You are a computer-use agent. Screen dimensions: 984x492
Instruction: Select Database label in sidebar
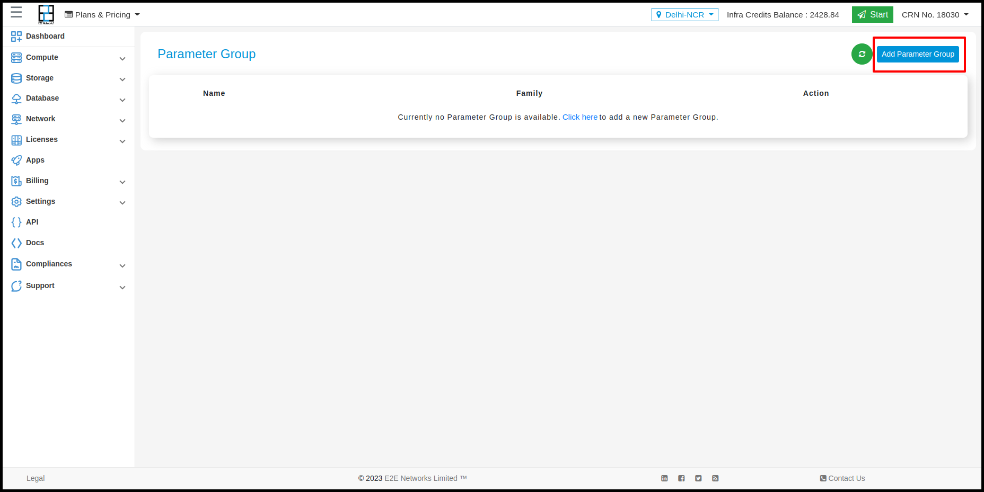tap(42, 98)
